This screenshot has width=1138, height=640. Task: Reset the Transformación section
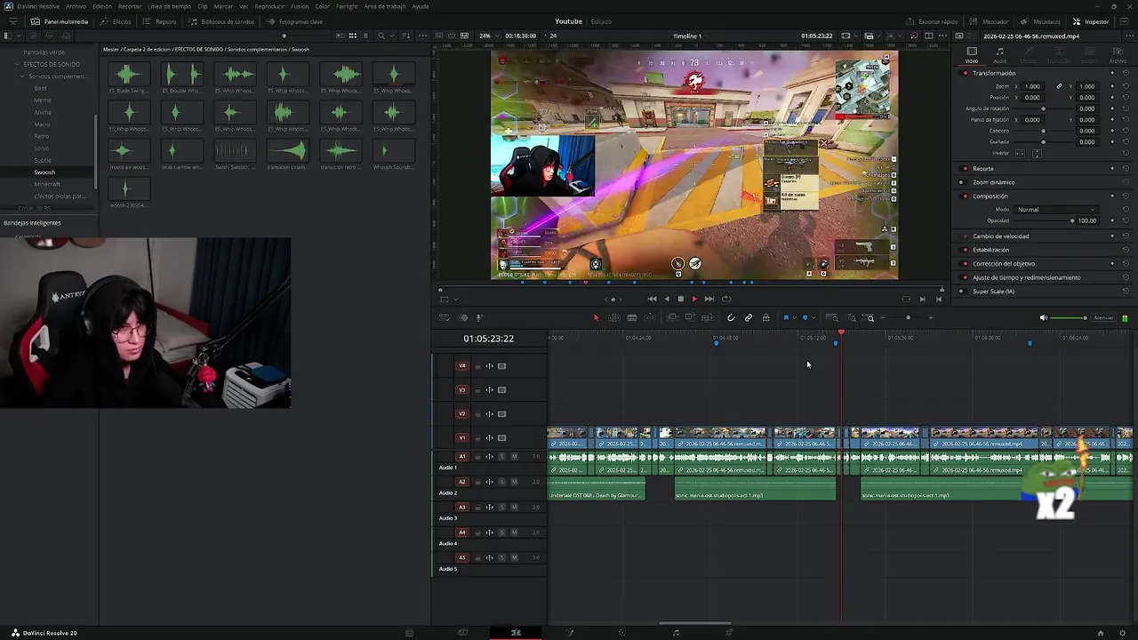[1126, 73]
